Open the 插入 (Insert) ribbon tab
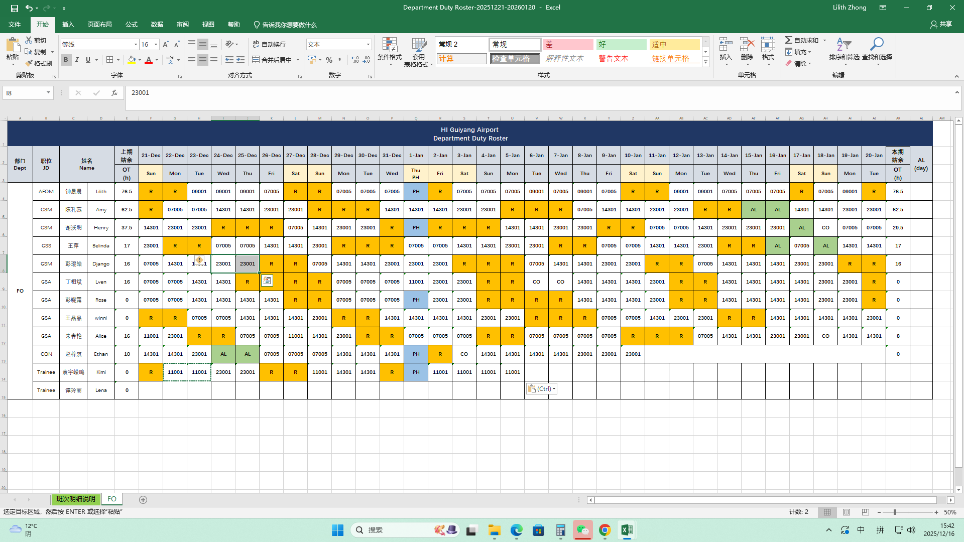 click(68, 25)
